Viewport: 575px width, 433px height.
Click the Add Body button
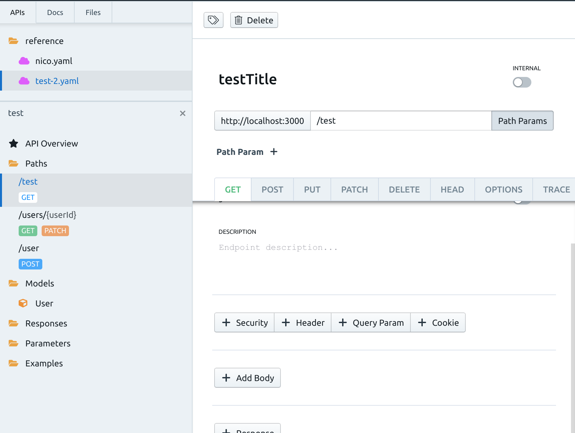pos(247,378)
